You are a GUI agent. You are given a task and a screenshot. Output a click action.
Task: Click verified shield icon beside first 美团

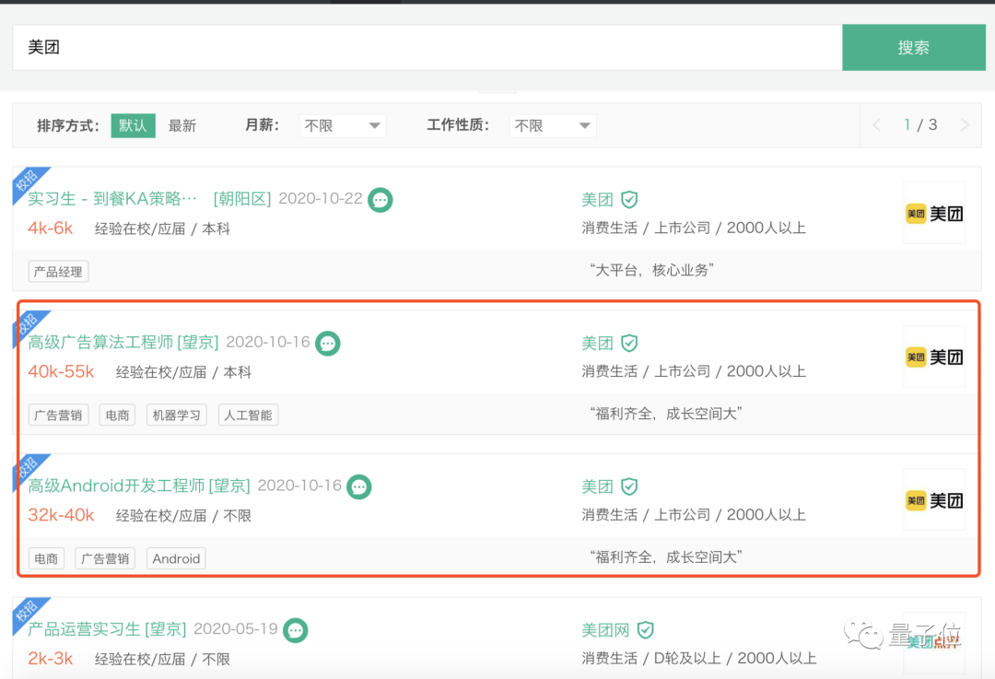click(629, 199)
